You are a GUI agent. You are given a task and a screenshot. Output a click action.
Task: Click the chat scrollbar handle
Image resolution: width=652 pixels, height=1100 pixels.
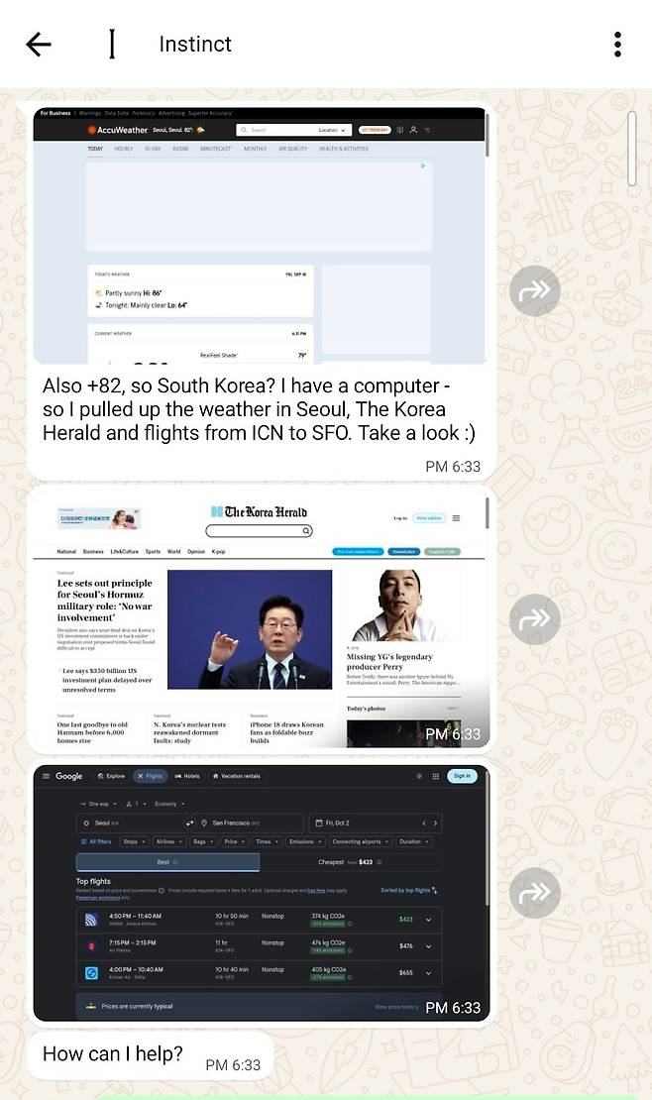coord(631,149)
